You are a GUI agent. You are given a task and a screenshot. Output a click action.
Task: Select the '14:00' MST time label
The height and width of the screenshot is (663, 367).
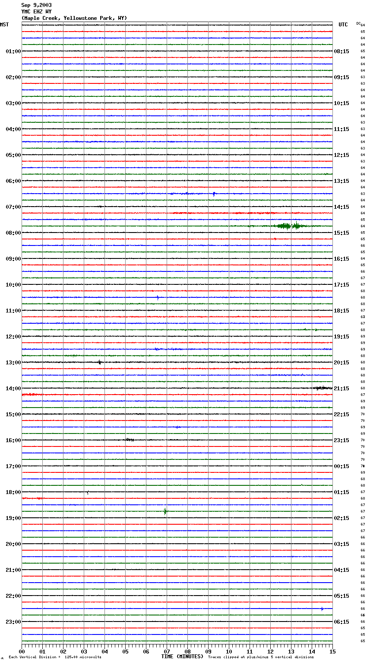(x=13, y=389)
